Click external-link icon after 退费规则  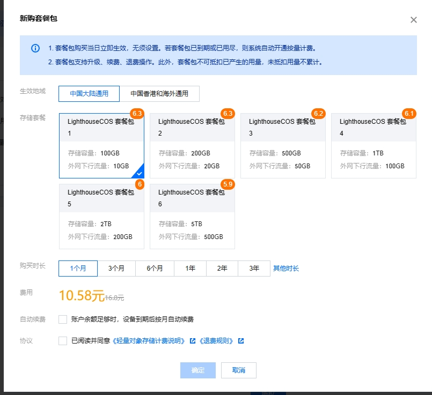(x=241, y=341)
